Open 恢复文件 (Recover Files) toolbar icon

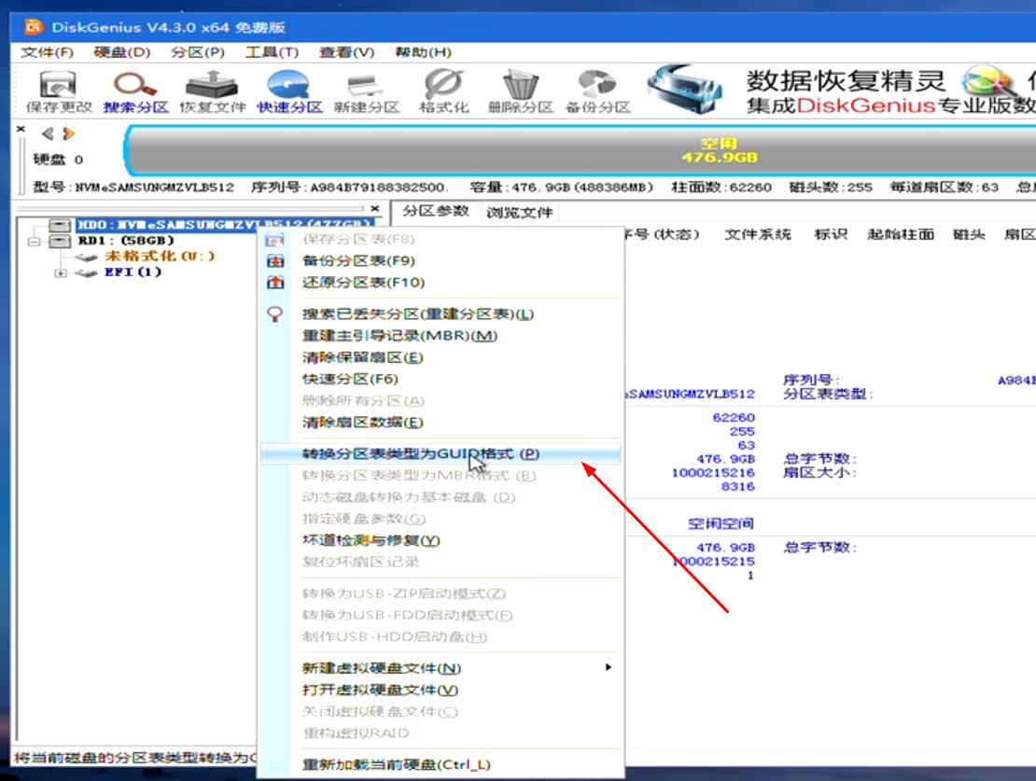click(x=212, y=86)
